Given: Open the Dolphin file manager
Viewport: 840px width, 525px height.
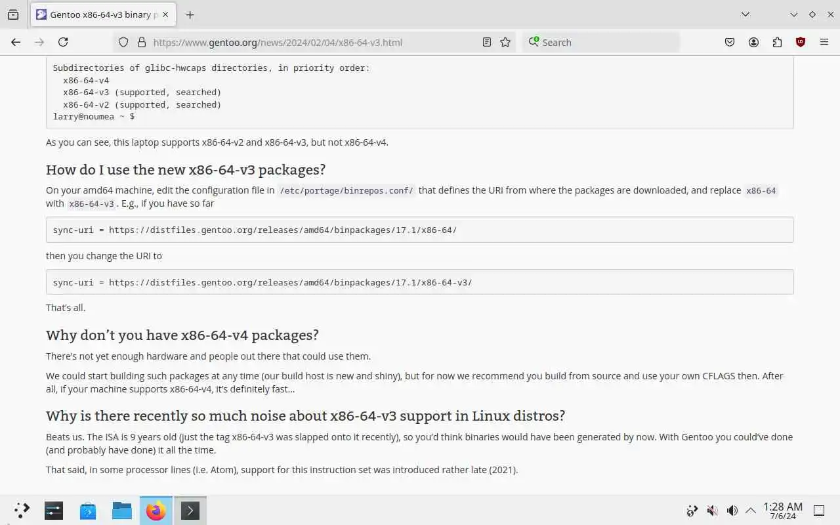Looking at the screenshot, I should pos(122,511).
